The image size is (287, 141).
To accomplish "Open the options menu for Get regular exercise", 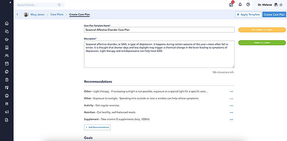I will (x=232, y=105).
